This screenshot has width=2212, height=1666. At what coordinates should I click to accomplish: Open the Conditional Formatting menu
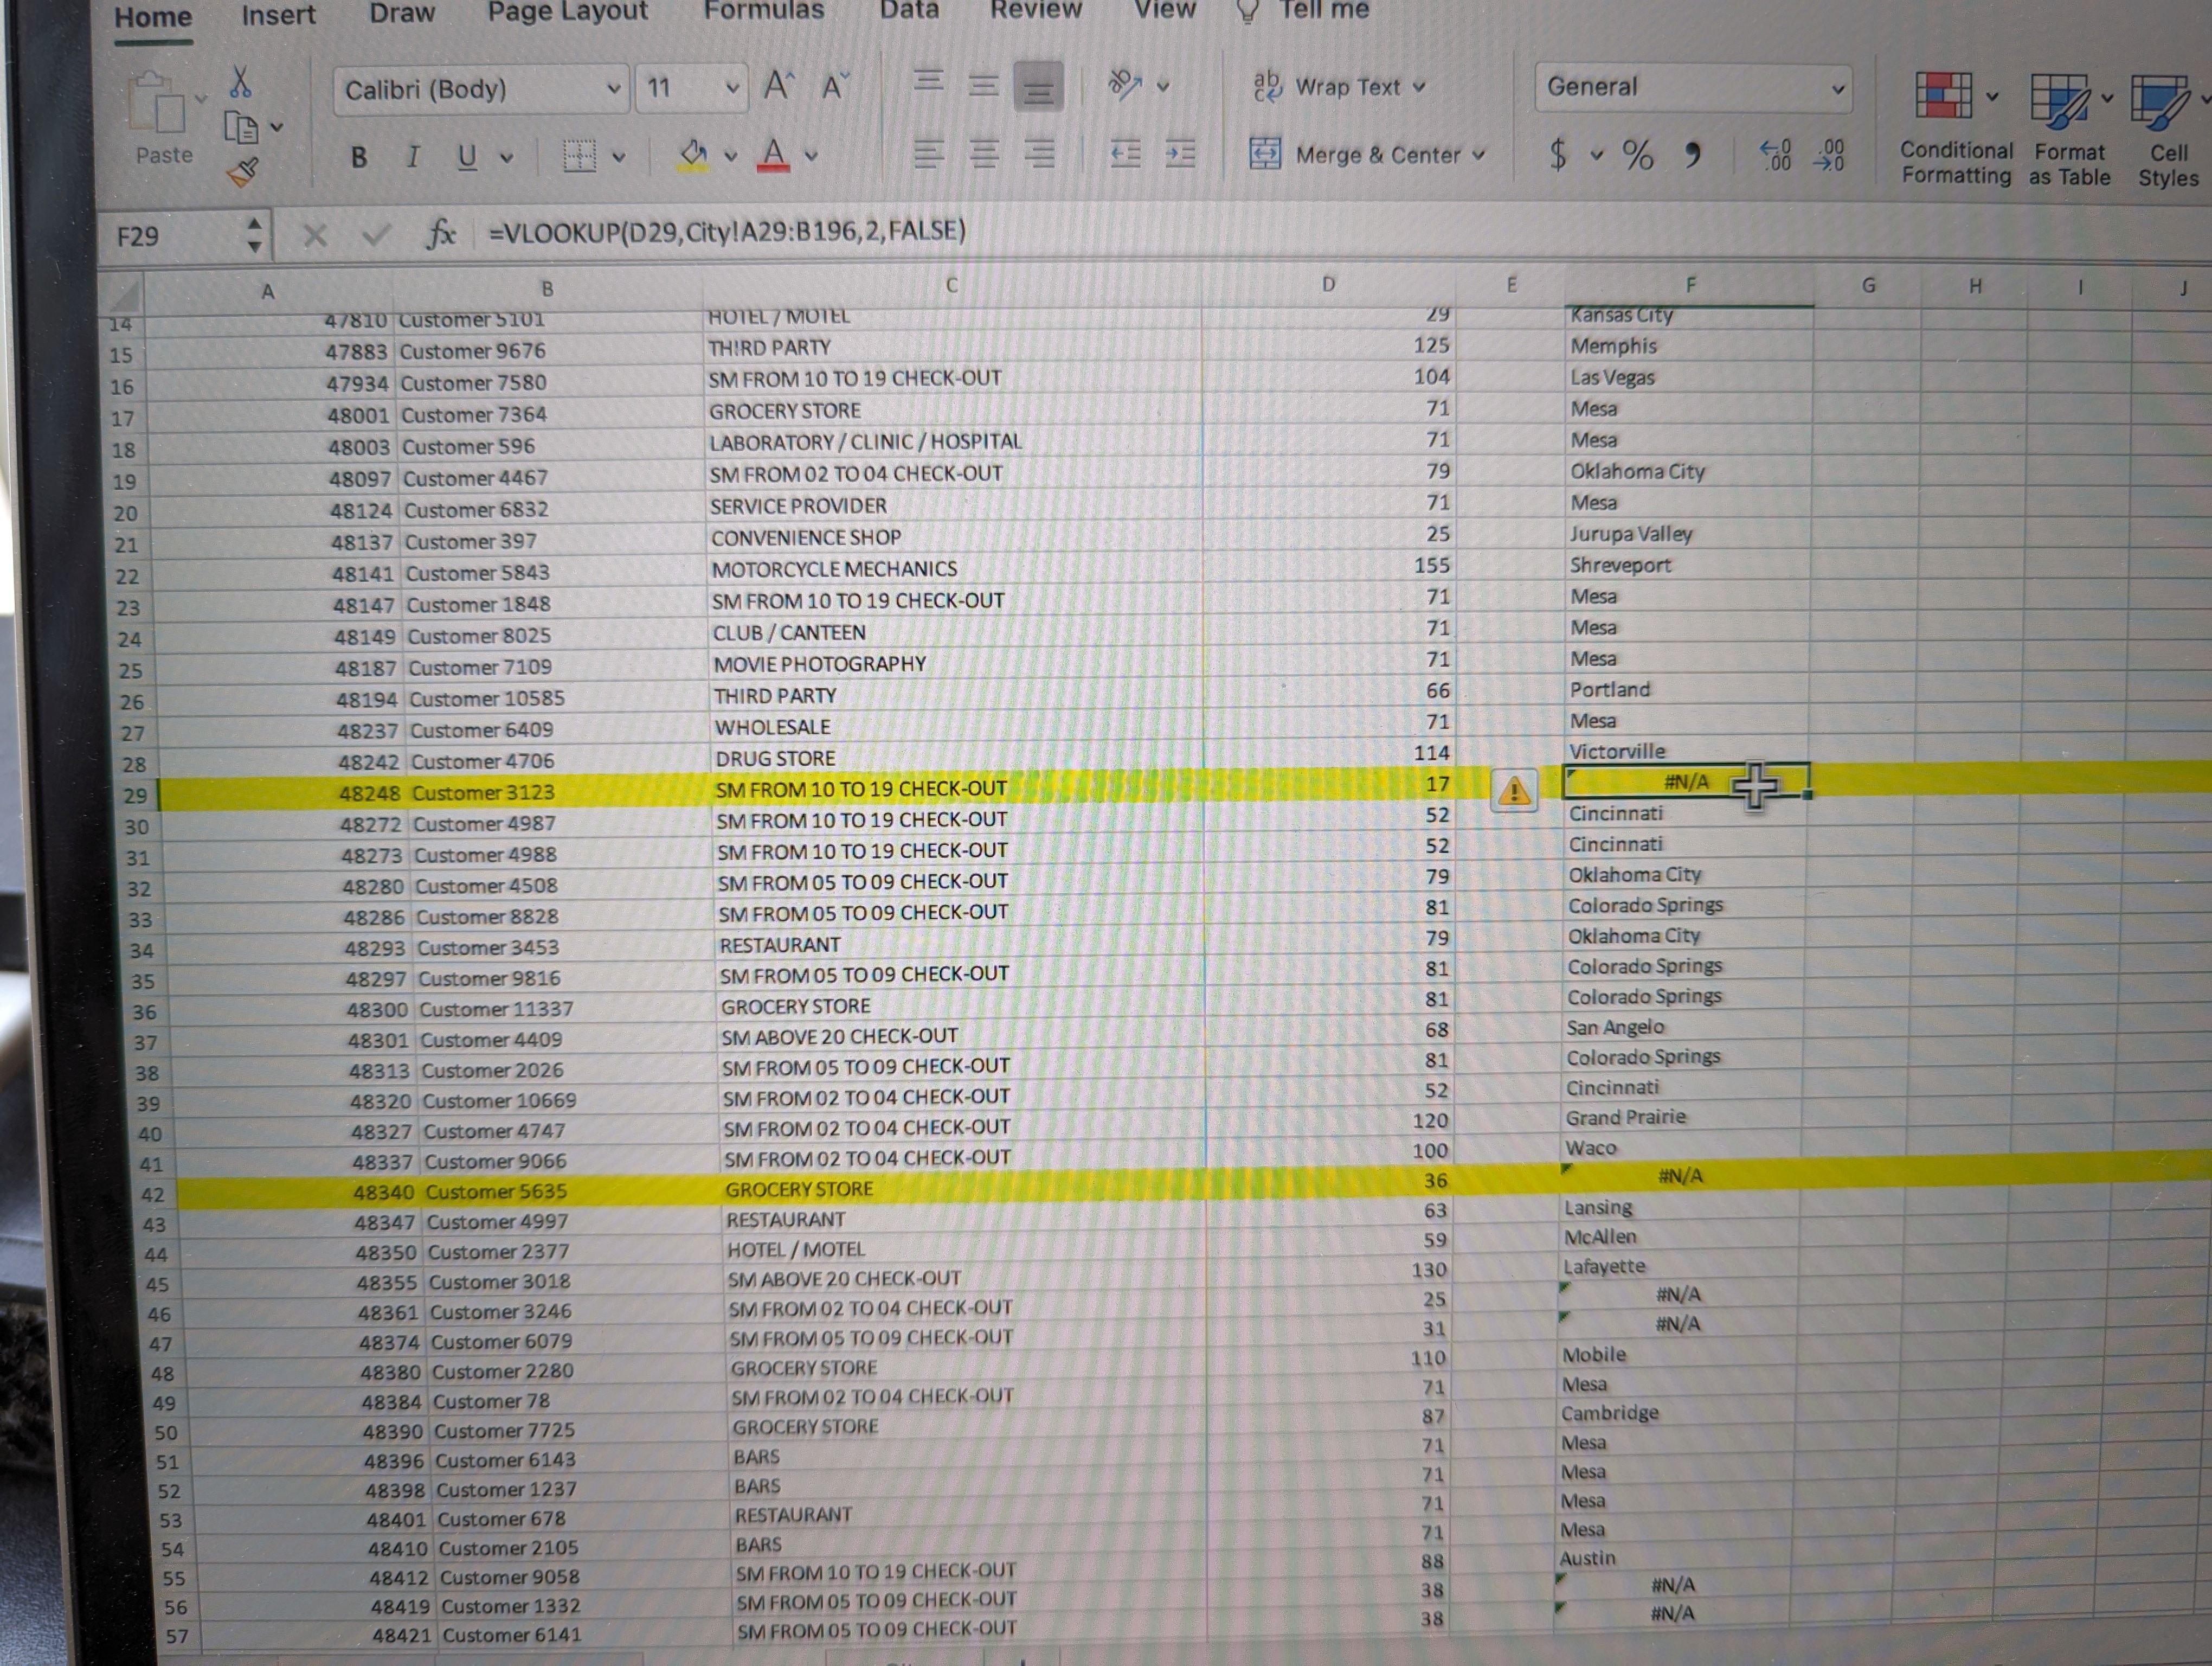1956,129
